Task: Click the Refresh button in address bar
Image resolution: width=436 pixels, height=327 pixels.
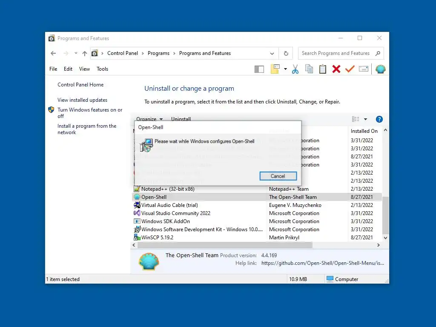Action: click(x=286, y=53)
